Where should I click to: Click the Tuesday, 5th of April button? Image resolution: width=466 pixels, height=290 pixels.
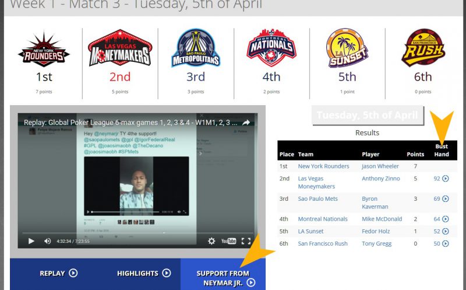(368, 115)
